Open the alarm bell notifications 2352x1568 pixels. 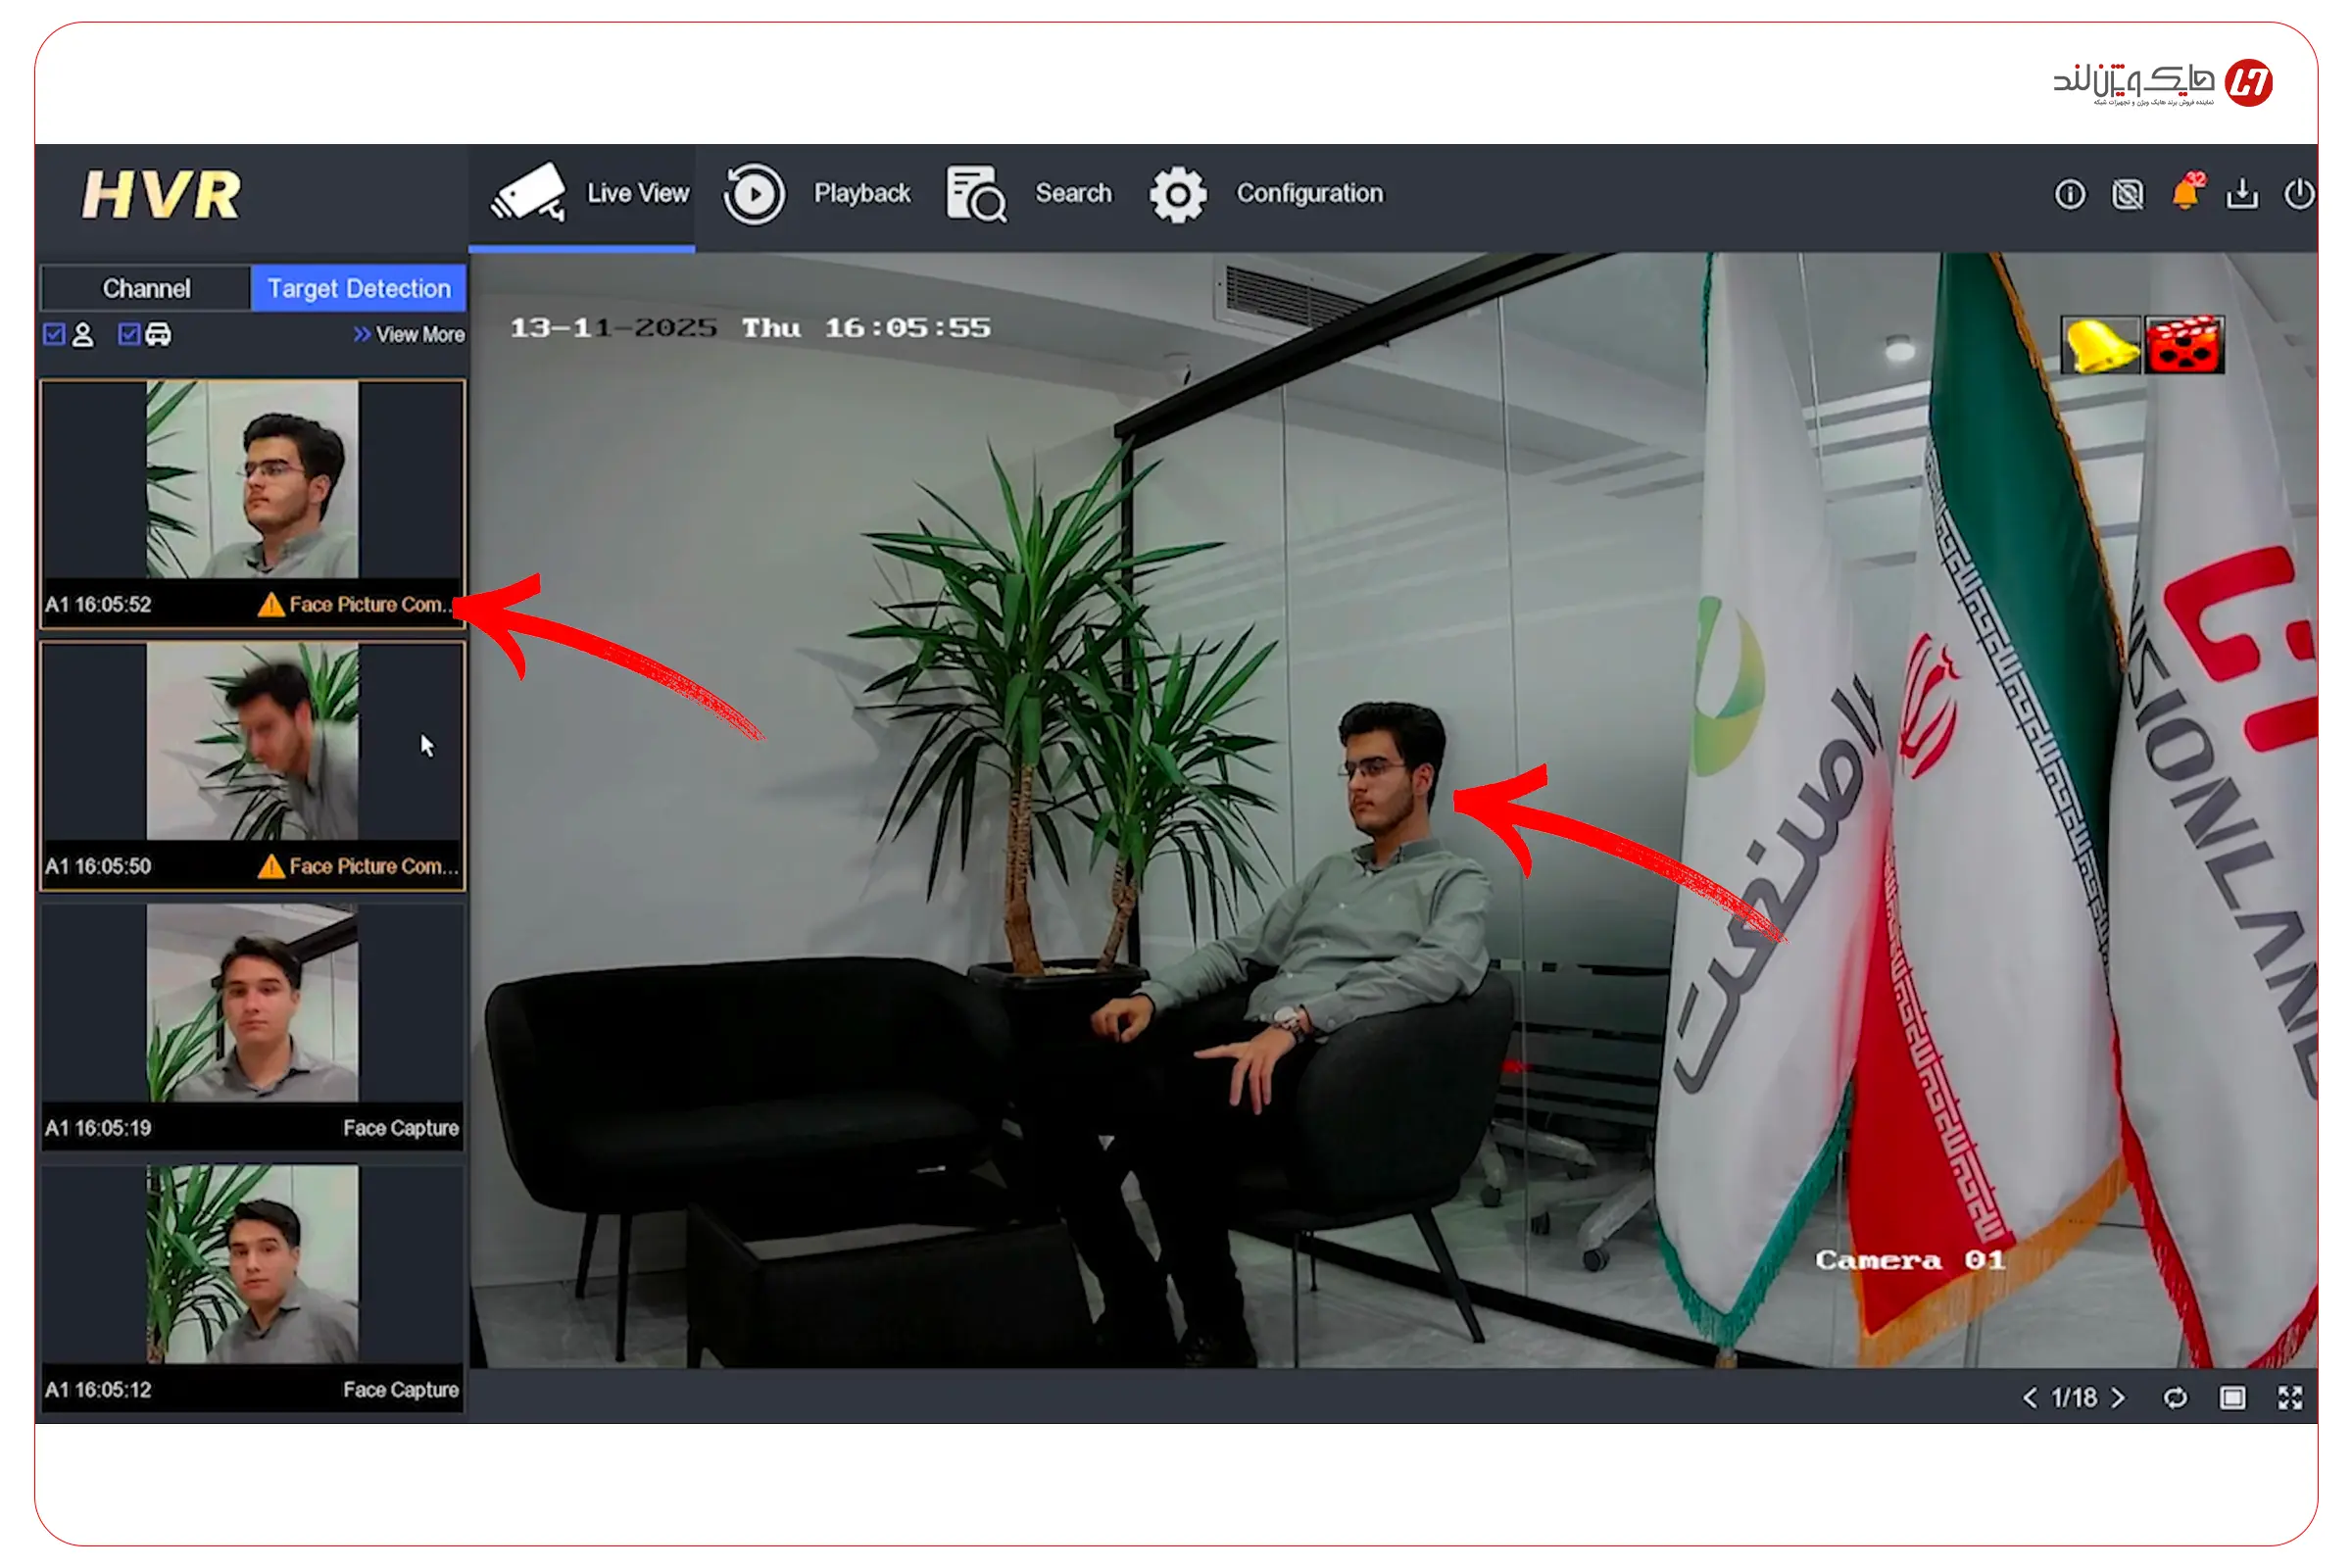2185,193
